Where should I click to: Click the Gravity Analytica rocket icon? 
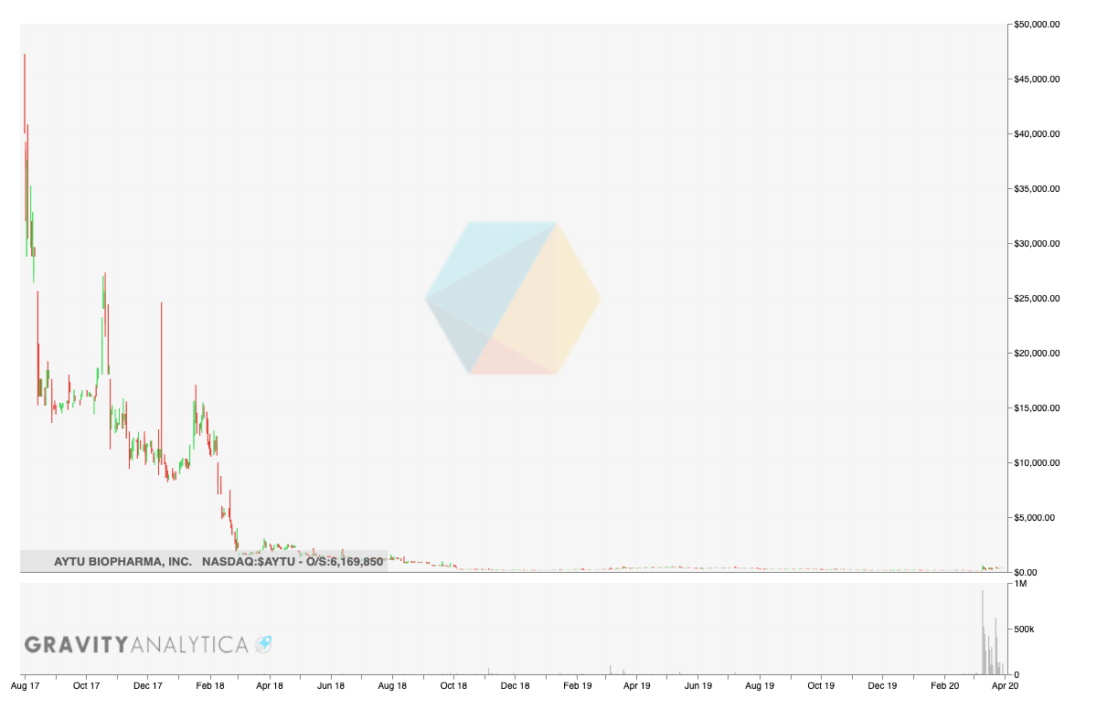(263, 644)
